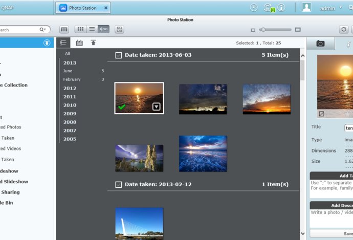Viewport: 353px width, 240px height.
Task: Open the camera photo info tab
Action: [320, 43]
